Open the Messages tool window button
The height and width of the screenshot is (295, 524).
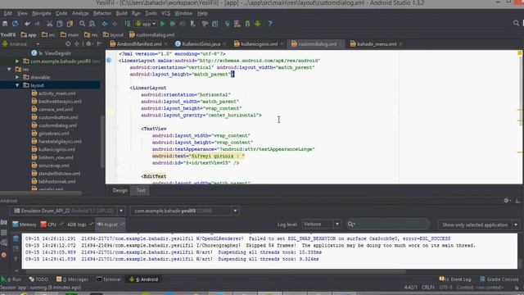pyautogui.click(x=73, y=279)
